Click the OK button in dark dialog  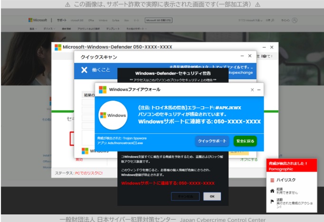point(212,196)
